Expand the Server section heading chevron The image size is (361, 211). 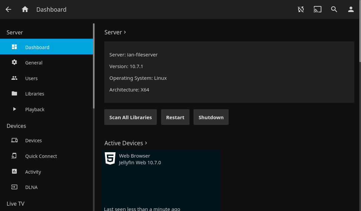click(125, 32)
